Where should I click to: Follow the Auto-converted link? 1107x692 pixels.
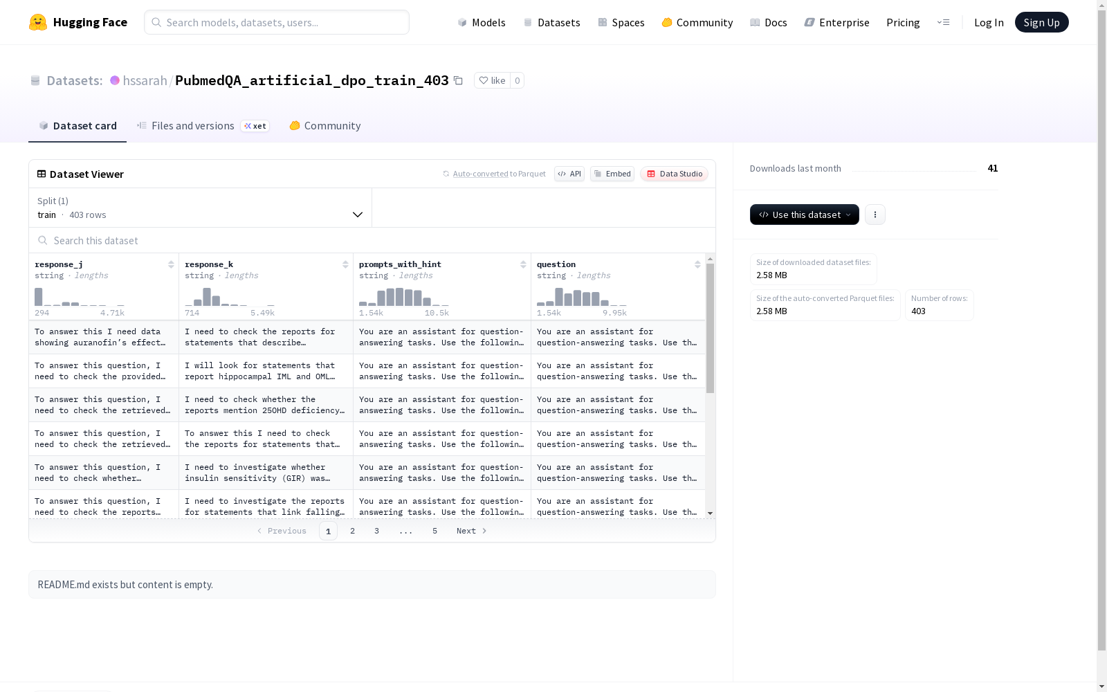[480, 174]
